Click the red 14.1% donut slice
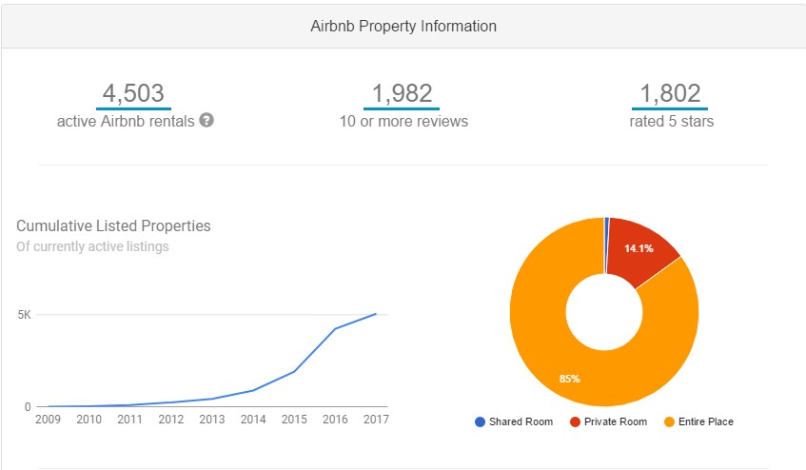Image resolution: width=806 pixels, height=470 pixels. 640,250
